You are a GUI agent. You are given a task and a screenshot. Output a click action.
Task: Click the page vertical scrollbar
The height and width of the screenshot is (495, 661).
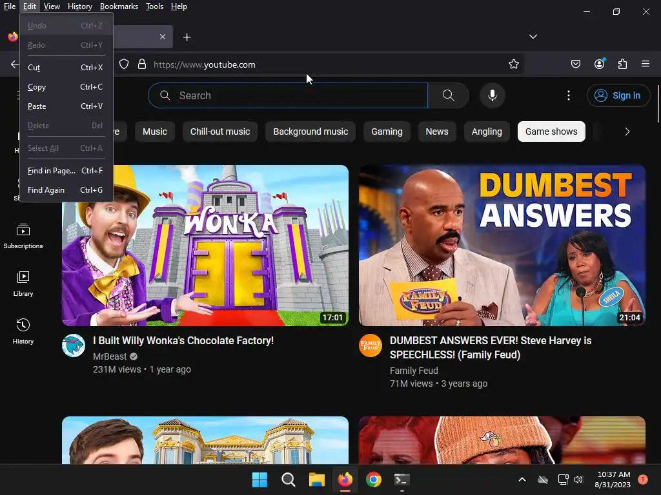pos(658,104)
